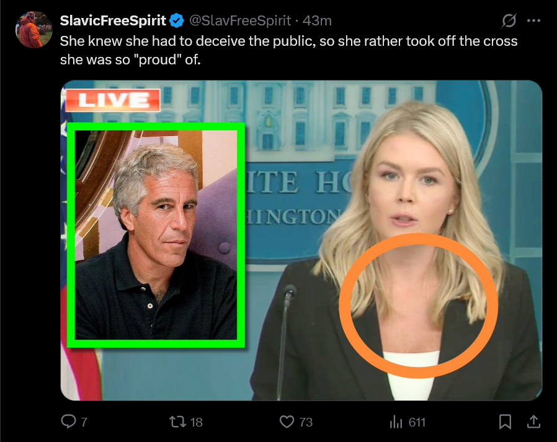
Task: Click the SlavicFreeSpirit display name
Action: click(113, 20)
